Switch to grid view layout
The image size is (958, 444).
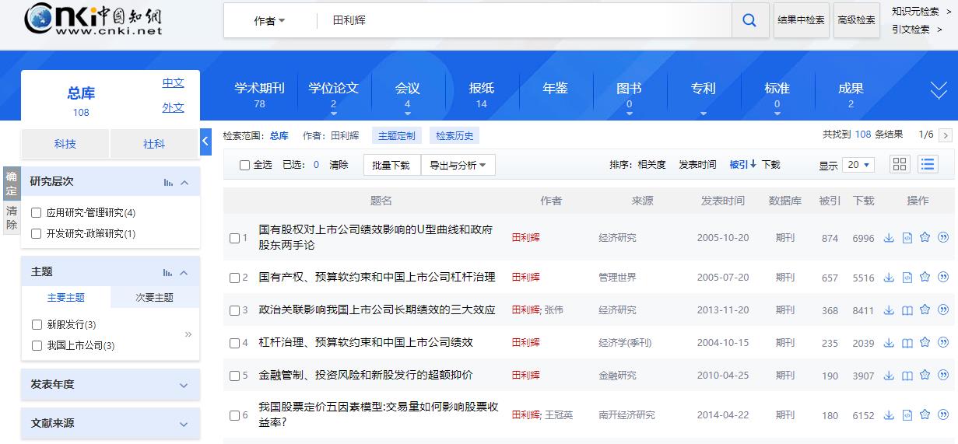tap(900, 164)
